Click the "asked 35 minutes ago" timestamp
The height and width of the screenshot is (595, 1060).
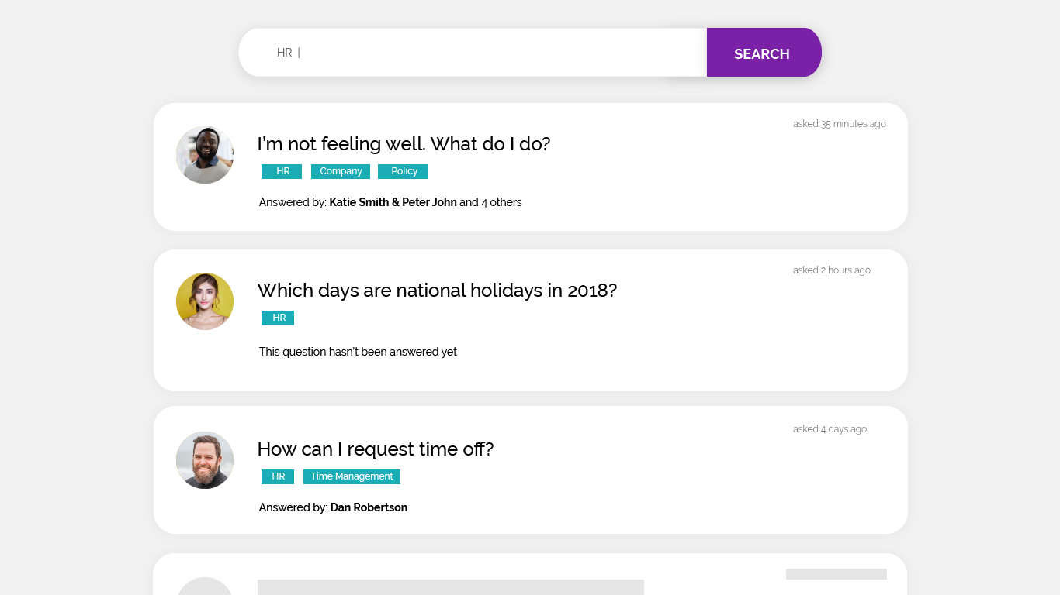(x=840, y=124)
